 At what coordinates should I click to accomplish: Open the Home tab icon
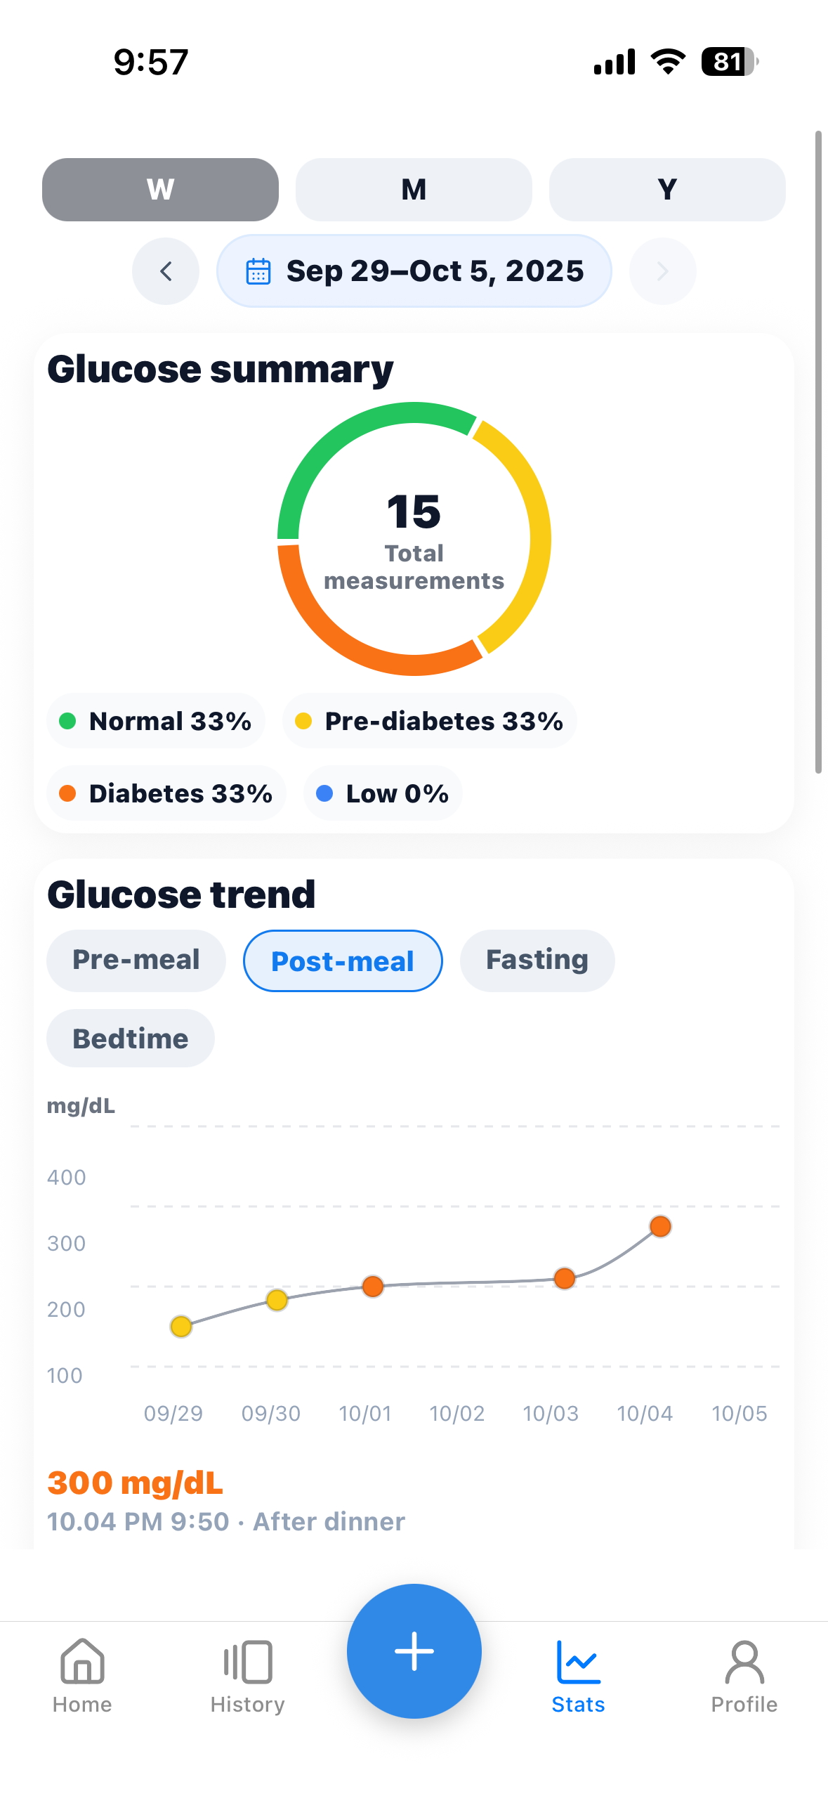click(x=82, y=1662)
